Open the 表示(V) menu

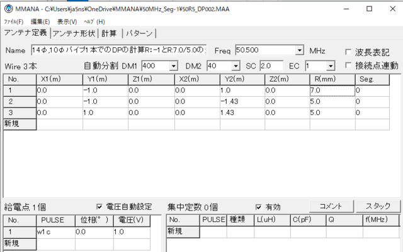[67, 21]
